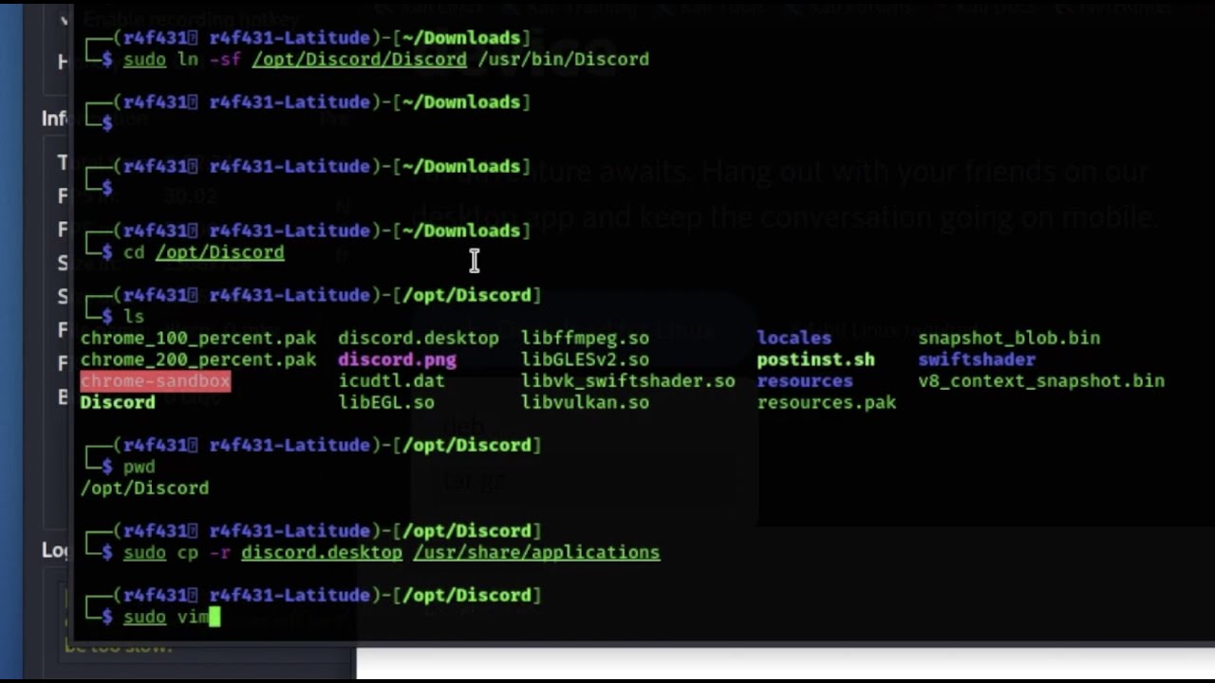The height and width of the screenshot is (683, 1215).
Task: Click the 'locales' directory name
Action: coord(794,338)
